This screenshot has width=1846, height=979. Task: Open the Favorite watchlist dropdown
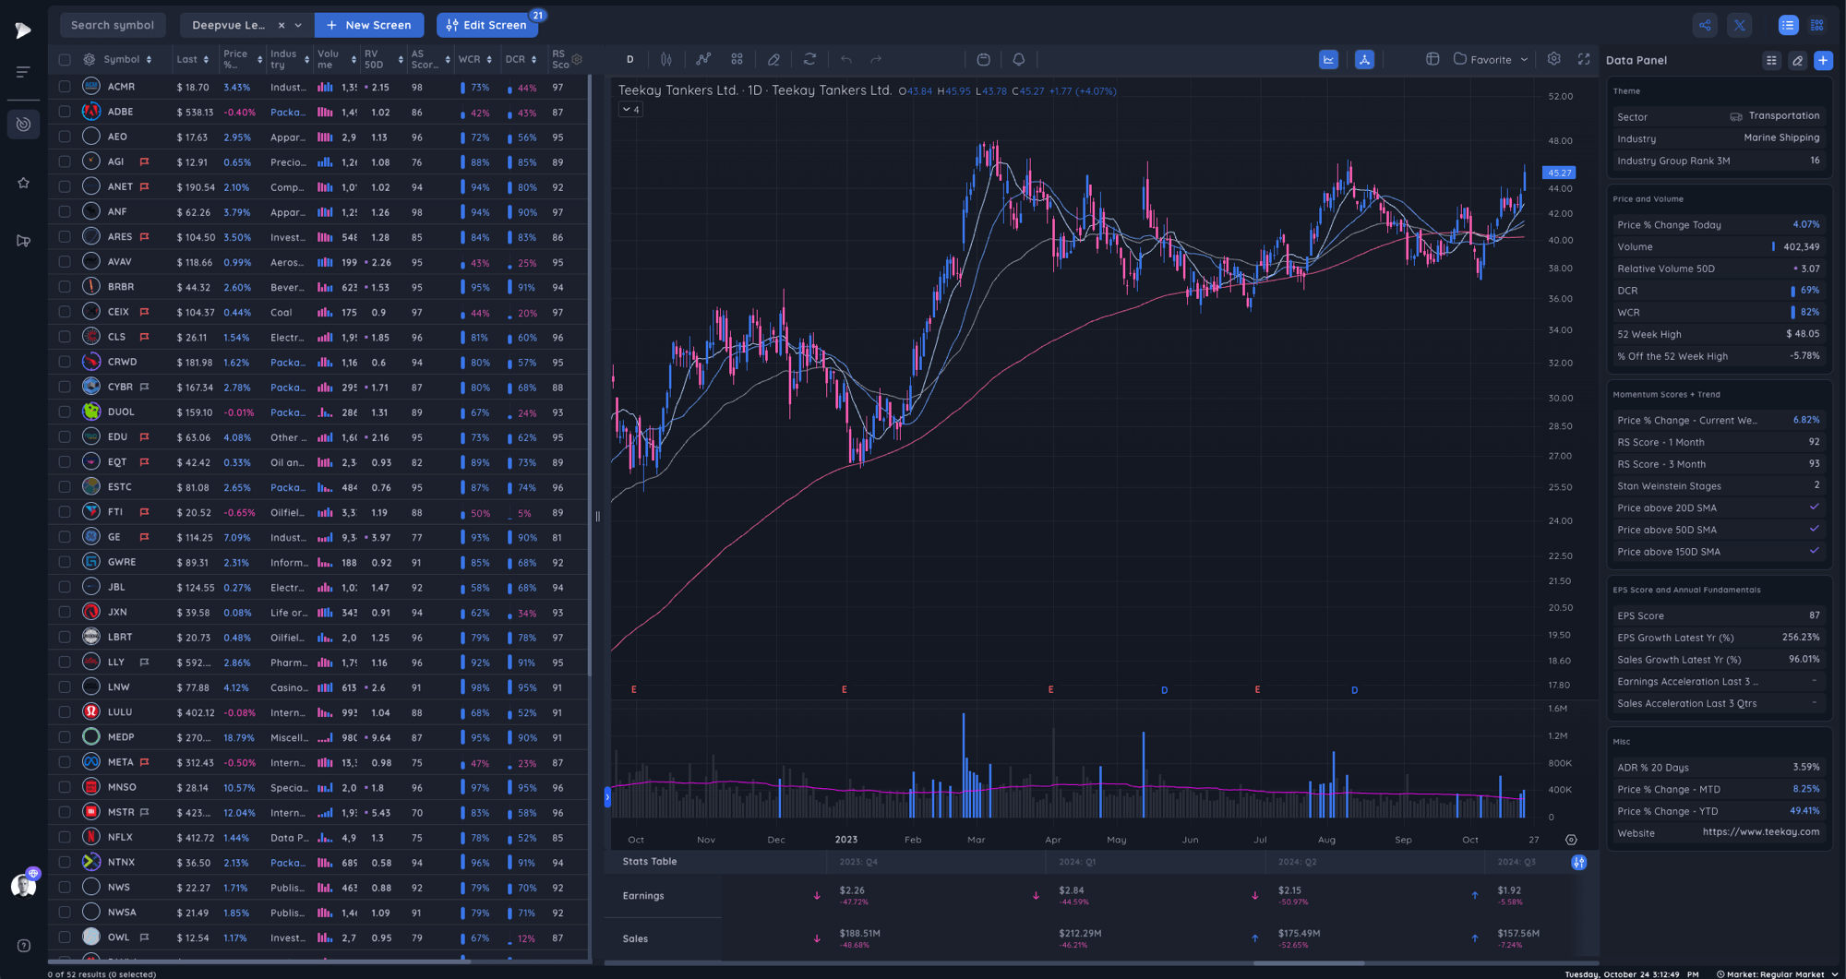coord(1489,59)
